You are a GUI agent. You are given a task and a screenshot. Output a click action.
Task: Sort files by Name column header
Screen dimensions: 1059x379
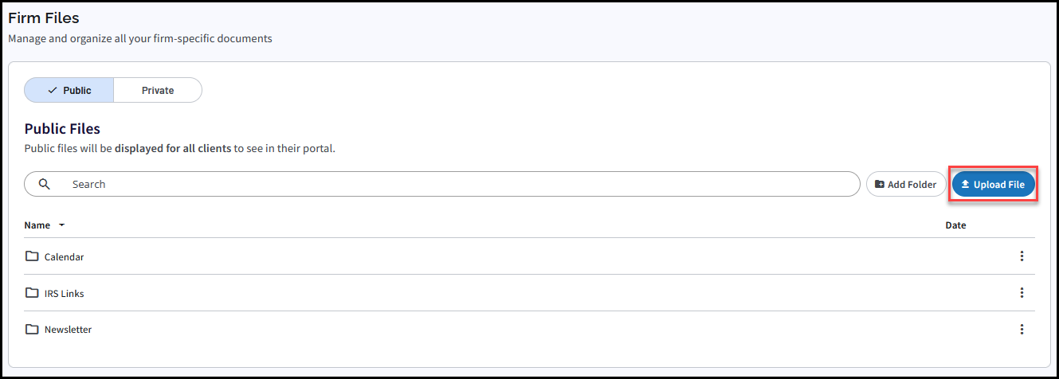(37, 225)
